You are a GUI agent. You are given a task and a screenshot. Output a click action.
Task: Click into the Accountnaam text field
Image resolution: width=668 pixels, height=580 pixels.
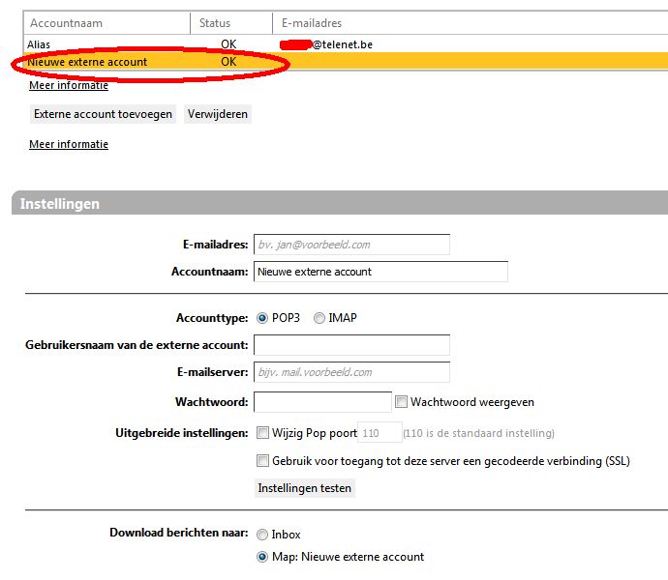tap(380, 272)
